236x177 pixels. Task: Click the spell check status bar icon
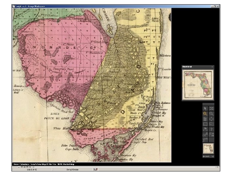[96, 169]
